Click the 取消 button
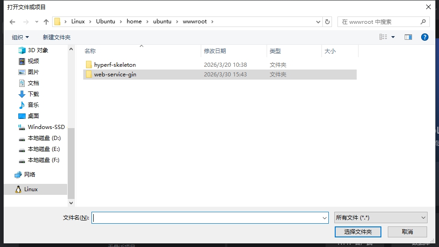The width and height of the screenshot is (439, 247). click(407, 232)
